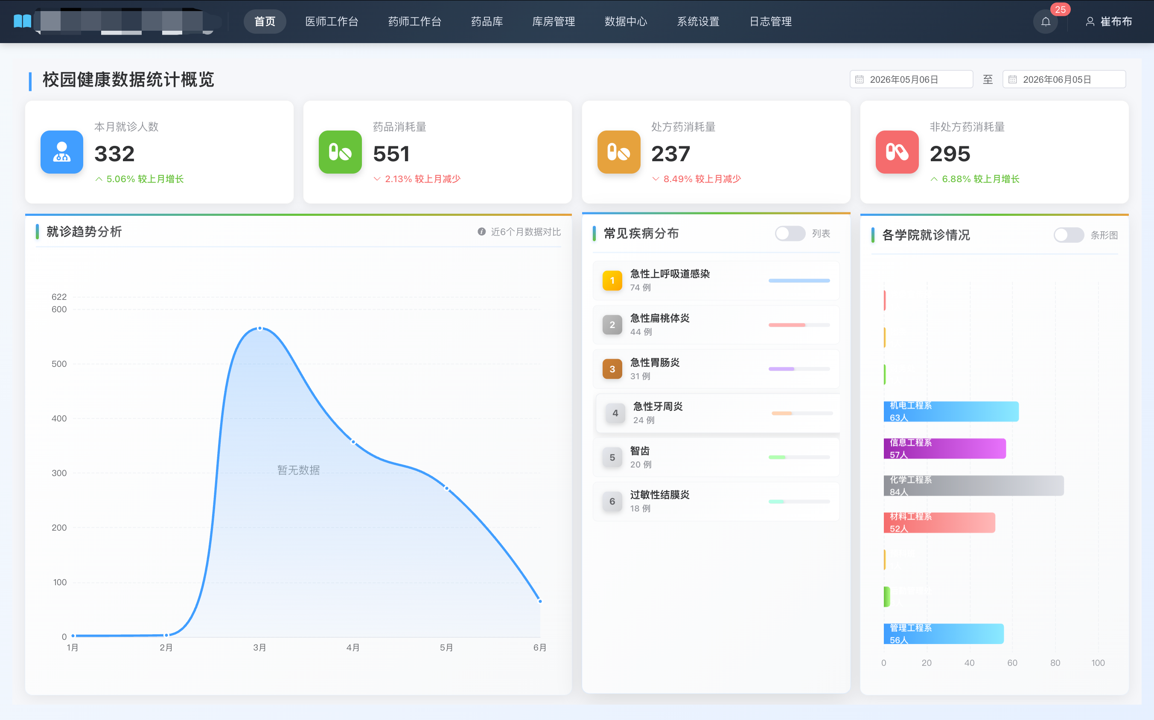Click the blue doctor icon for 本月就诊人数
This screenshot has width=1154, height=720.
62,152
